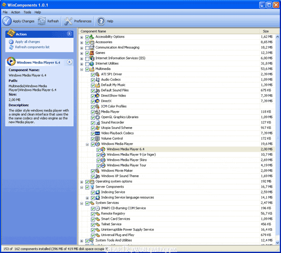Viewport: 281px width, 253px height.
Task: Collapse the Multimedia tree node
Action: click(x=82, y=69)
